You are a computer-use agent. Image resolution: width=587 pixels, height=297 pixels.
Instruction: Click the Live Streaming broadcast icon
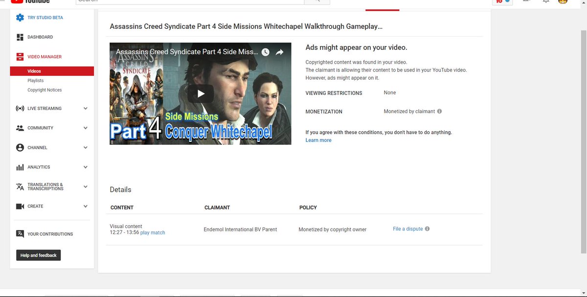20,109
